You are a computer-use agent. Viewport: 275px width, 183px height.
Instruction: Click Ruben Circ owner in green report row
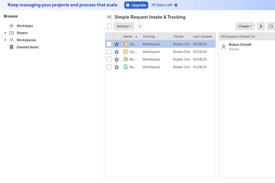click(x=181, y=59)
